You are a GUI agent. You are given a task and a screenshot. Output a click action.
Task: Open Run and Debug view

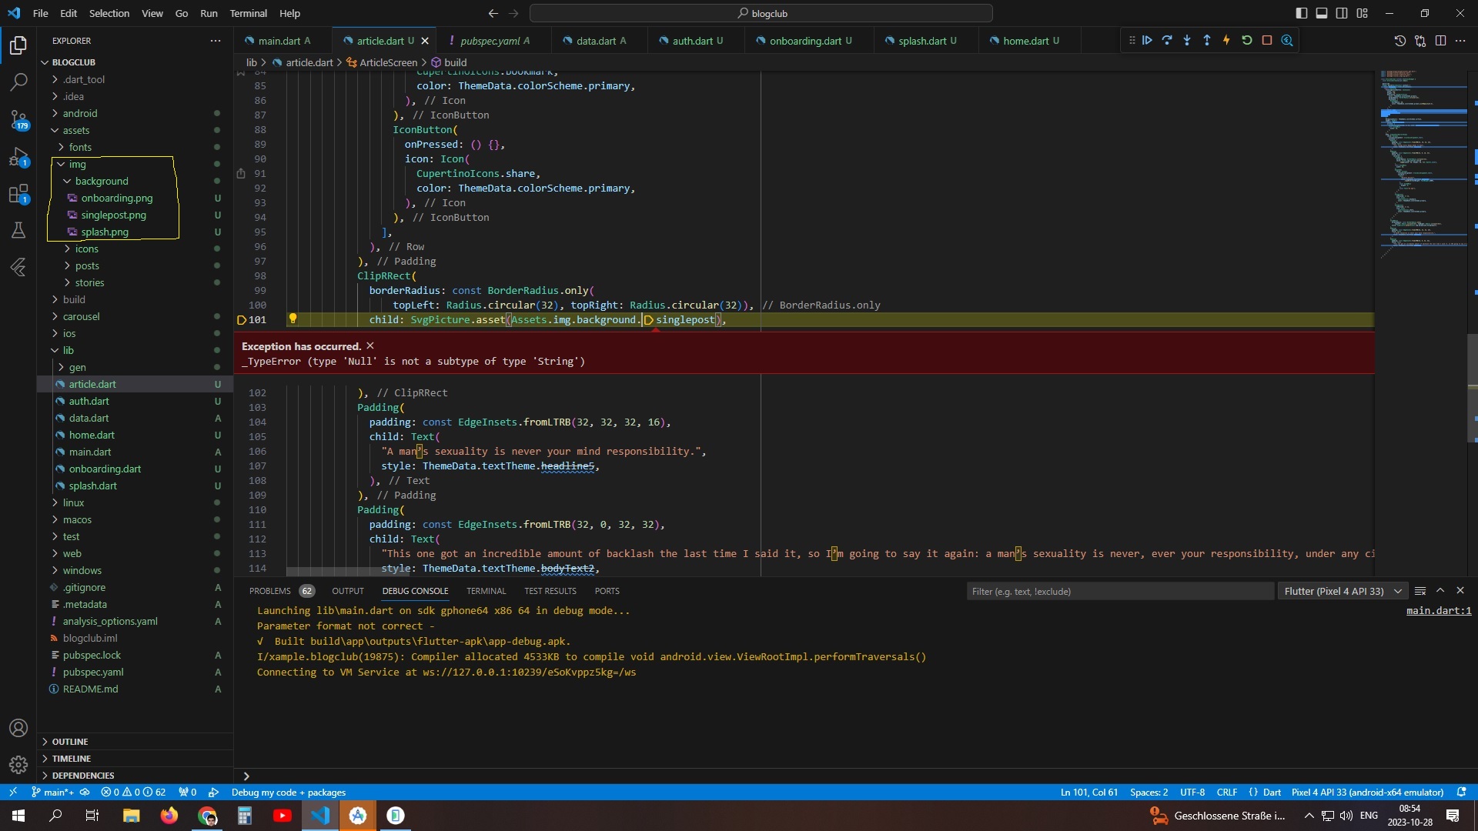click(x=18, y=156)
